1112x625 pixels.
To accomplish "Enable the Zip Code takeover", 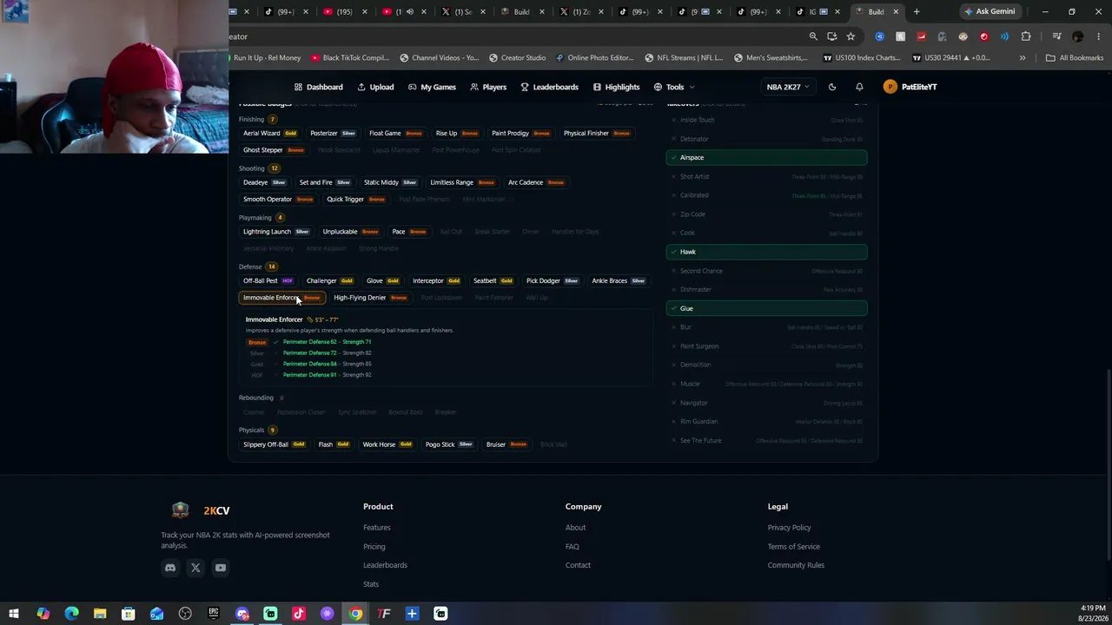I will coord(766,214).
